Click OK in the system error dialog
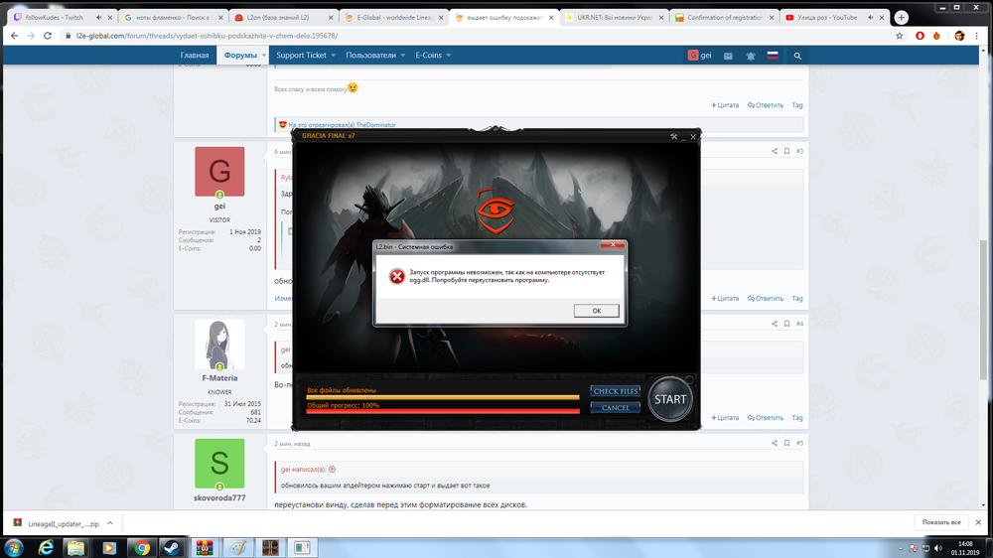This screenshot has height=558, width=993. [596, 311]
